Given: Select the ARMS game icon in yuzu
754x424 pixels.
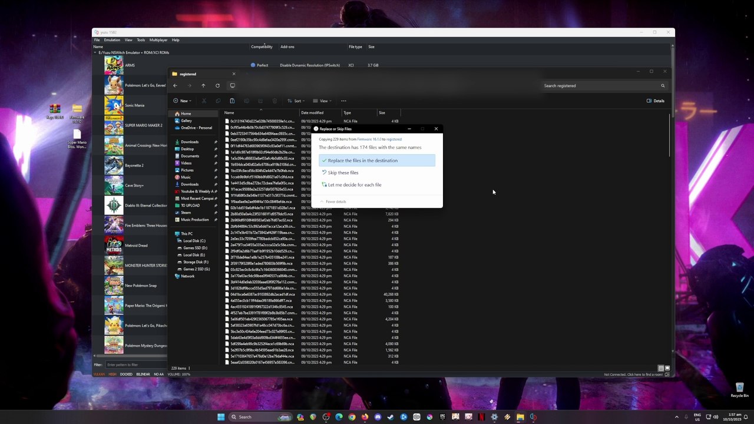Looking at the screenshot, I should [114, 65].
